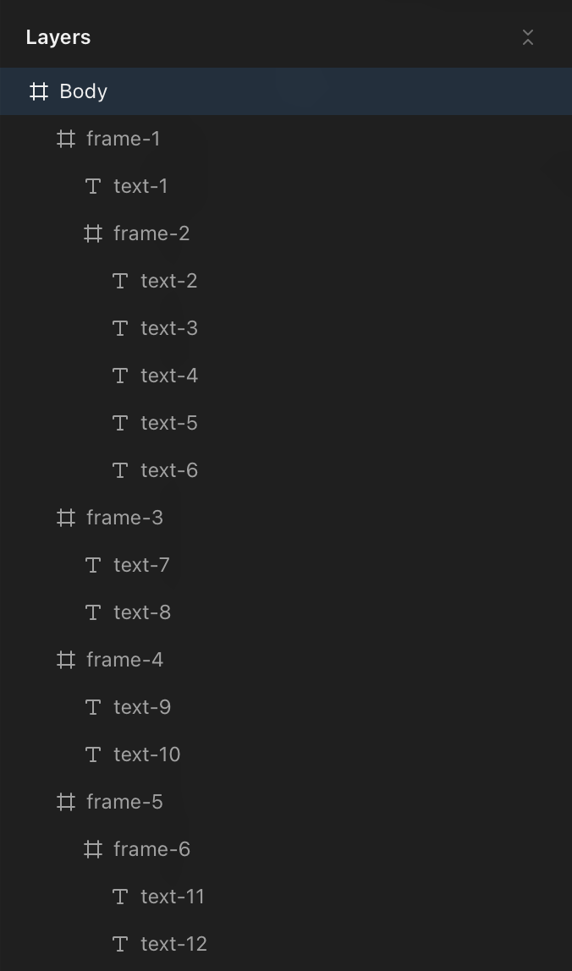572x971 pixels.
Task: Click the text icon next to text-12
Action: click(120, 944)
